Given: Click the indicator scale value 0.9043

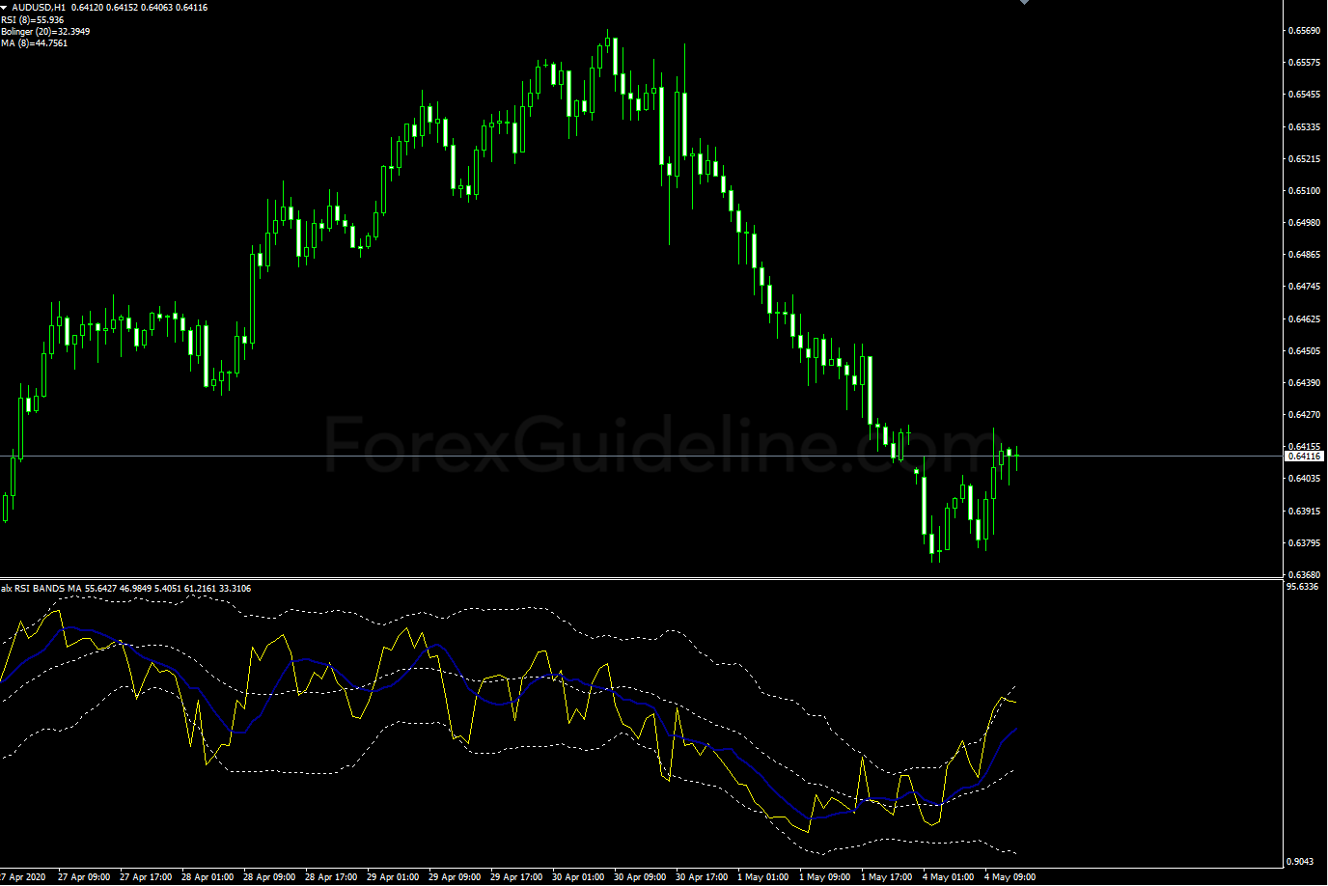Looking at the screenshot, I should [x=1300, y=862].
